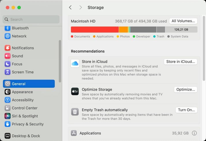Choose Screen Time in sidebar

click(x=29, y=72)
